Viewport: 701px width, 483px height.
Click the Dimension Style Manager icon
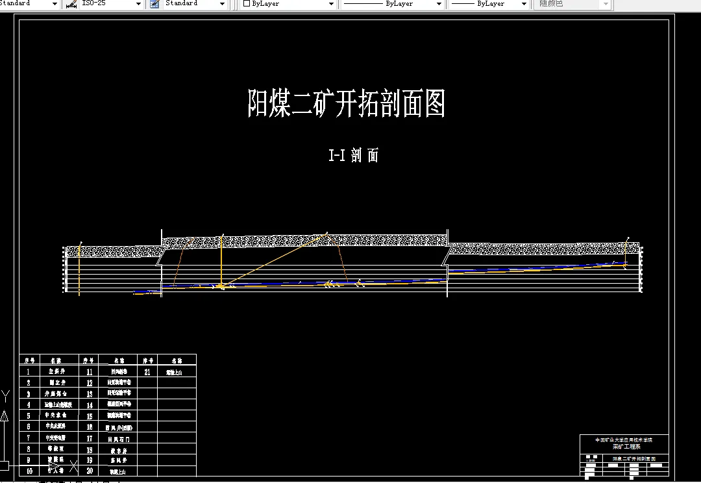pos(70,4)
